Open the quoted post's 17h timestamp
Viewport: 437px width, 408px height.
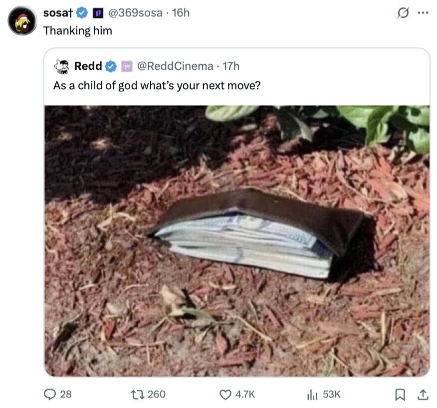pyautogui.click(x=231, y=66)
